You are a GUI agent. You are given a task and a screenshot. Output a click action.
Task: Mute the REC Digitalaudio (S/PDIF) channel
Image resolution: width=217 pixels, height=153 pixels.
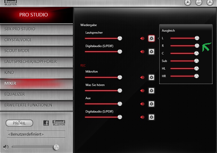[142, 117]
